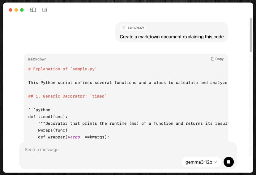The height and width of the screenshot is (175, 256).
Task: Select the 'Create a markdown document' user message
Action: tap(172, 37)
